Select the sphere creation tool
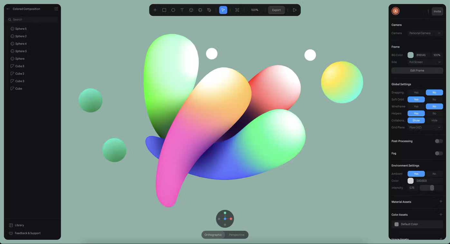This screenshot has width=450, height=244. [x=200, y=10]
